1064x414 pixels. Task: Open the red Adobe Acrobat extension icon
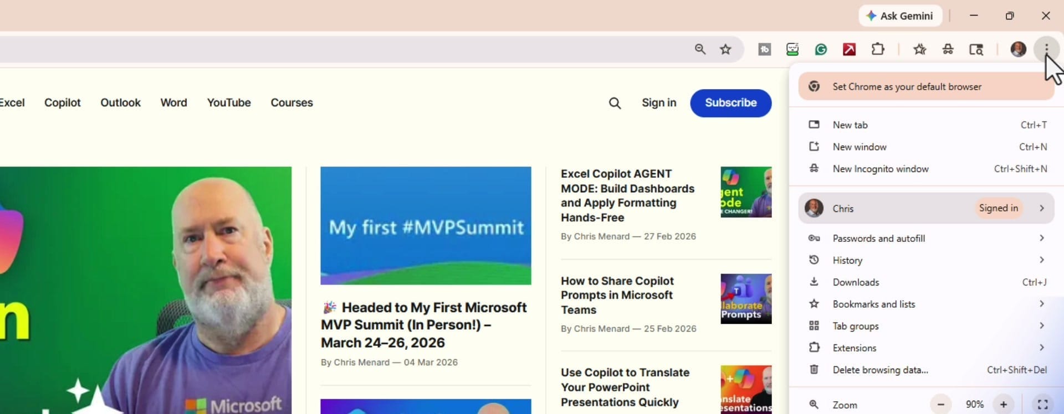click(x=849, y=49)
